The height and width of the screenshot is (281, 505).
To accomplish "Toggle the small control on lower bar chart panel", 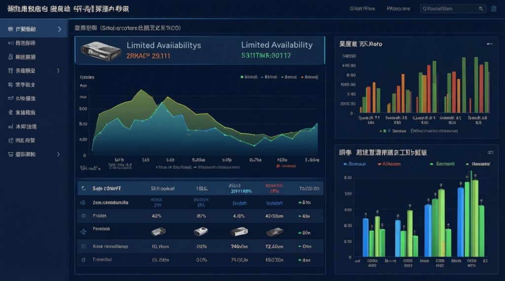I will tap(490, 153).
